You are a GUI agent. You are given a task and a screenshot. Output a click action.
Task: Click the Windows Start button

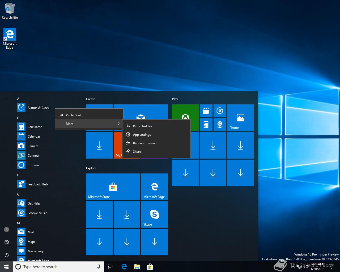pyautogui.click(x=6, y=267)
